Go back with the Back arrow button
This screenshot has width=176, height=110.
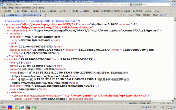point(2,4)
